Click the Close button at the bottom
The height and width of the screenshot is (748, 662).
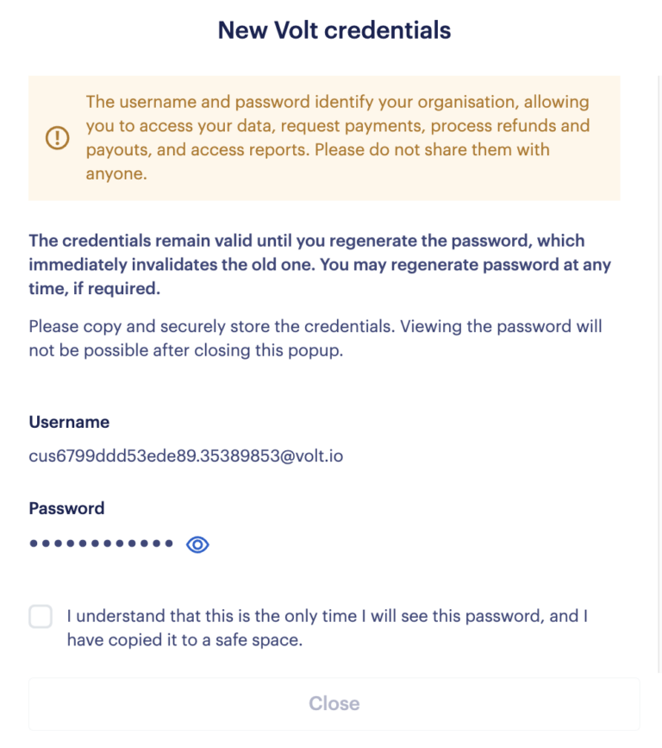pyautogui.click(x=334, y=703)
